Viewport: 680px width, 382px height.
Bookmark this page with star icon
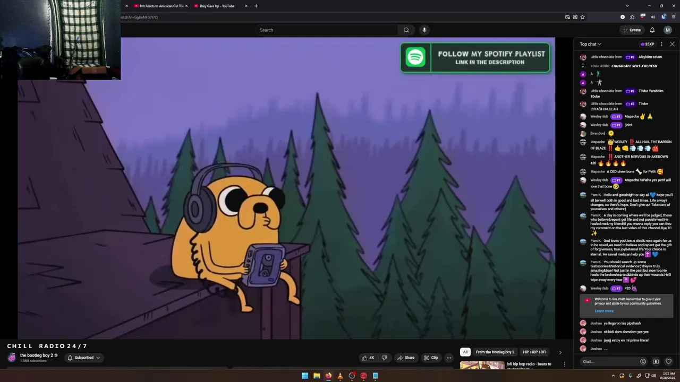pyautogui.click(x=582, y=17)
